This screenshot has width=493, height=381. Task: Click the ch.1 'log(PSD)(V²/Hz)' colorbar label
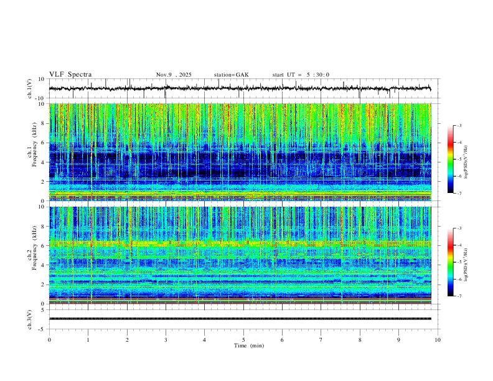pyautogui.click(x=466, y=162)
